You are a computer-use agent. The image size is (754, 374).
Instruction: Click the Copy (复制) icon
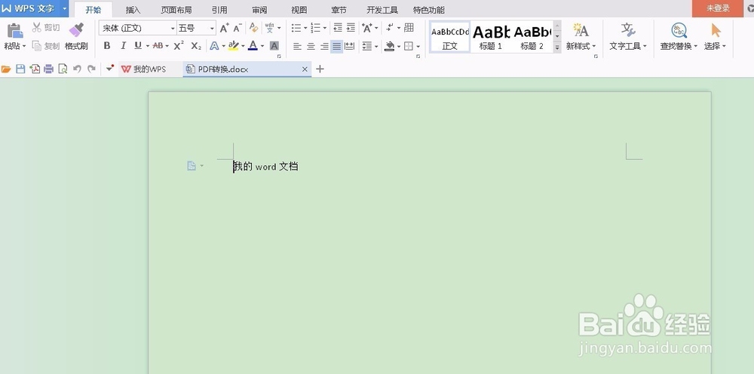pos(36,46)
